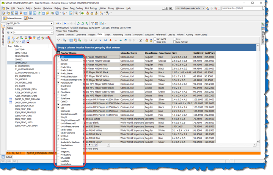
Task: Sort by the UnitCost column header
Action: pyautogui.click(x=198, y=53)
